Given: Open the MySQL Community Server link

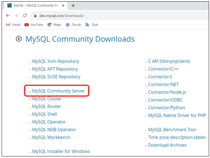Looking at the screenshot, I should pos(59,91).
